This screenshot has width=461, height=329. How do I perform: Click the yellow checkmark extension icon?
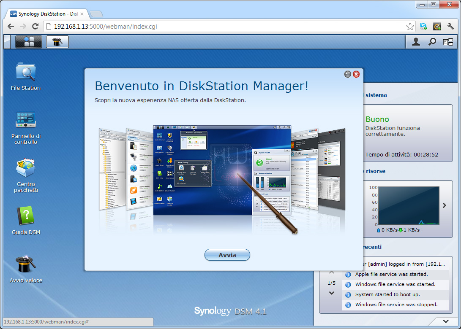click(437, 27)
